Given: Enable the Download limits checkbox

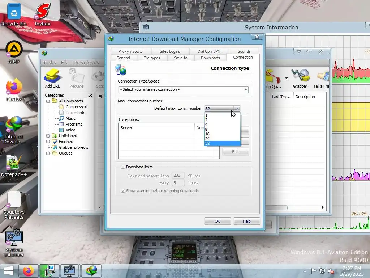Looking at the screenshot, I should point(123,167).
